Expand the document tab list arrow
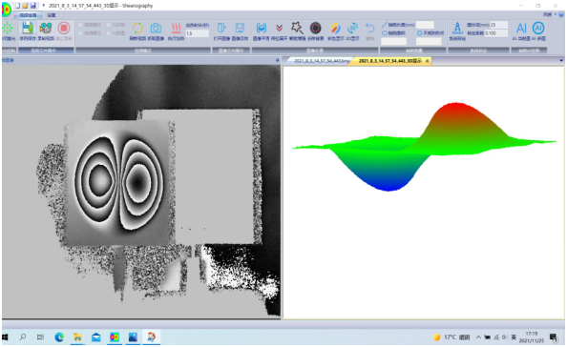This screenshot has height=347, width=567. pos(561,61)
